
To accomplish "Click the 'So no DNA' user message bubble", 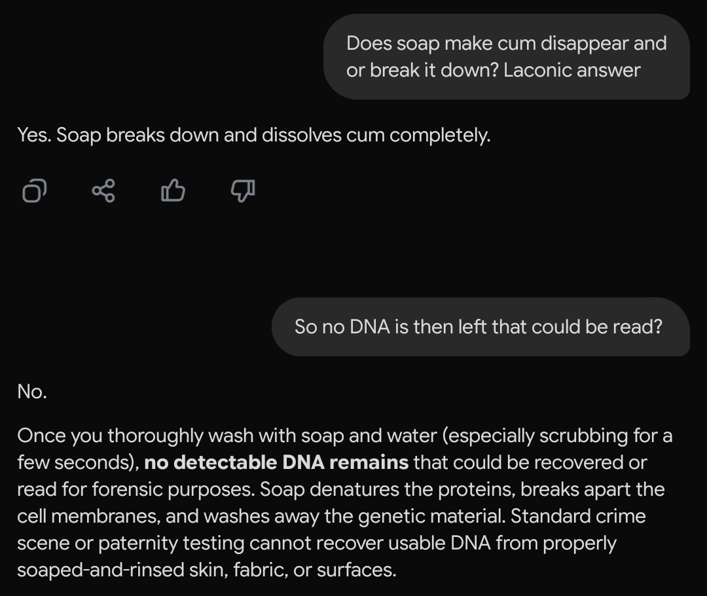I will (480, 326).
